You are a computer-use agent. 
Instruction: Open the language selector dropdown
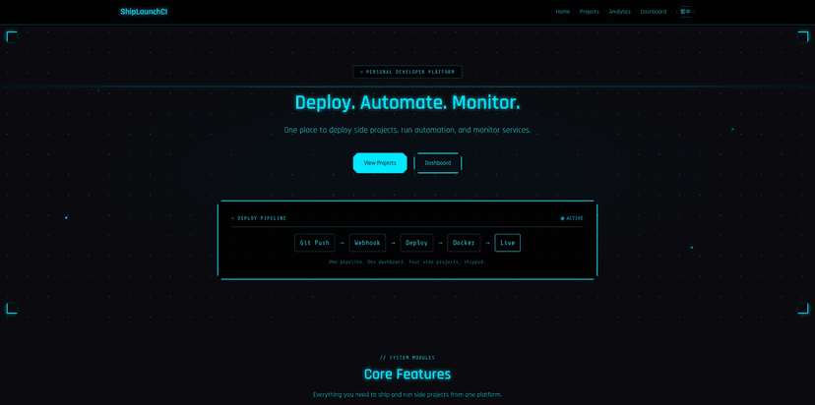(x=686, y=12)
